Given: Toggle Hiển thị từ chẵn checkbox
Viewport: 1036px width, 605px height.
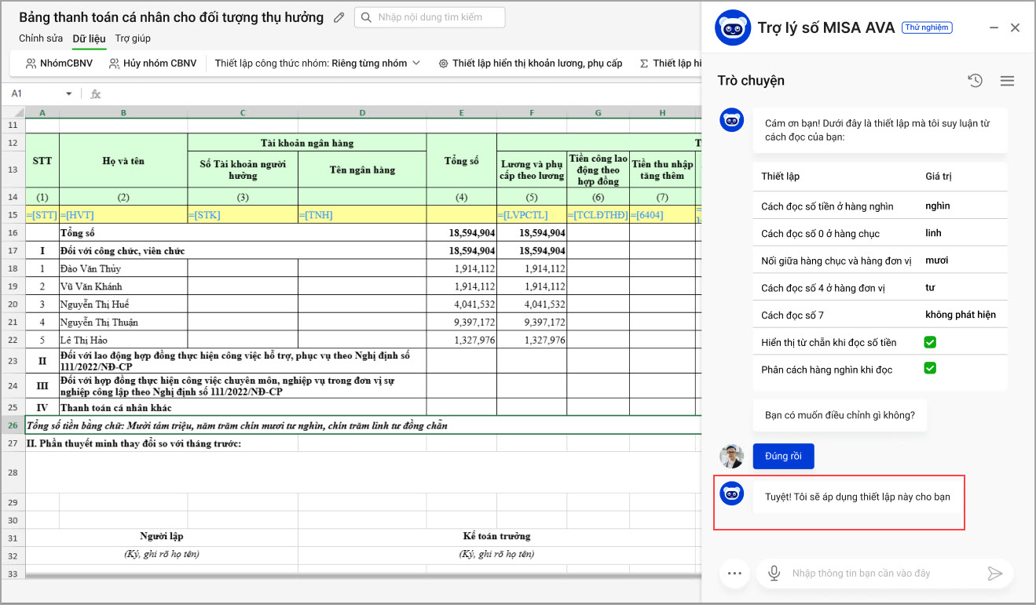Looking at the screenshot, I should click(930, 342).
